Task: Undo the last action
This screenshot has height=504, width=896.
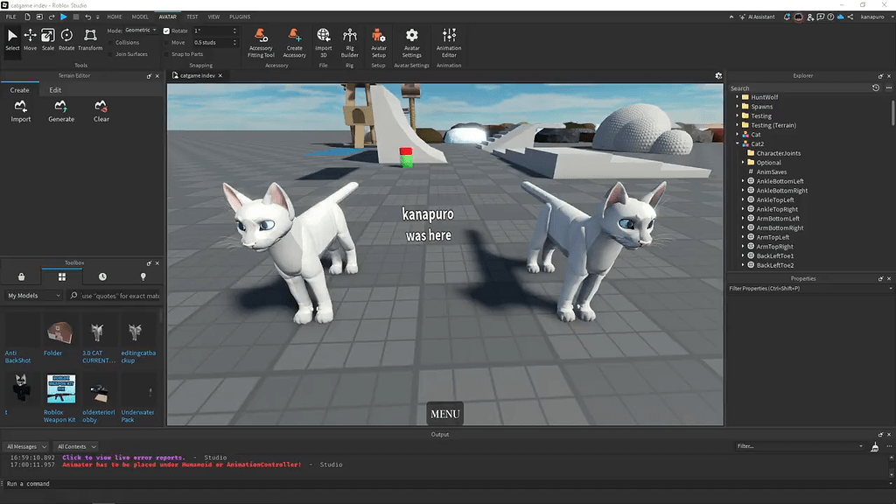Action: [88, 17]
